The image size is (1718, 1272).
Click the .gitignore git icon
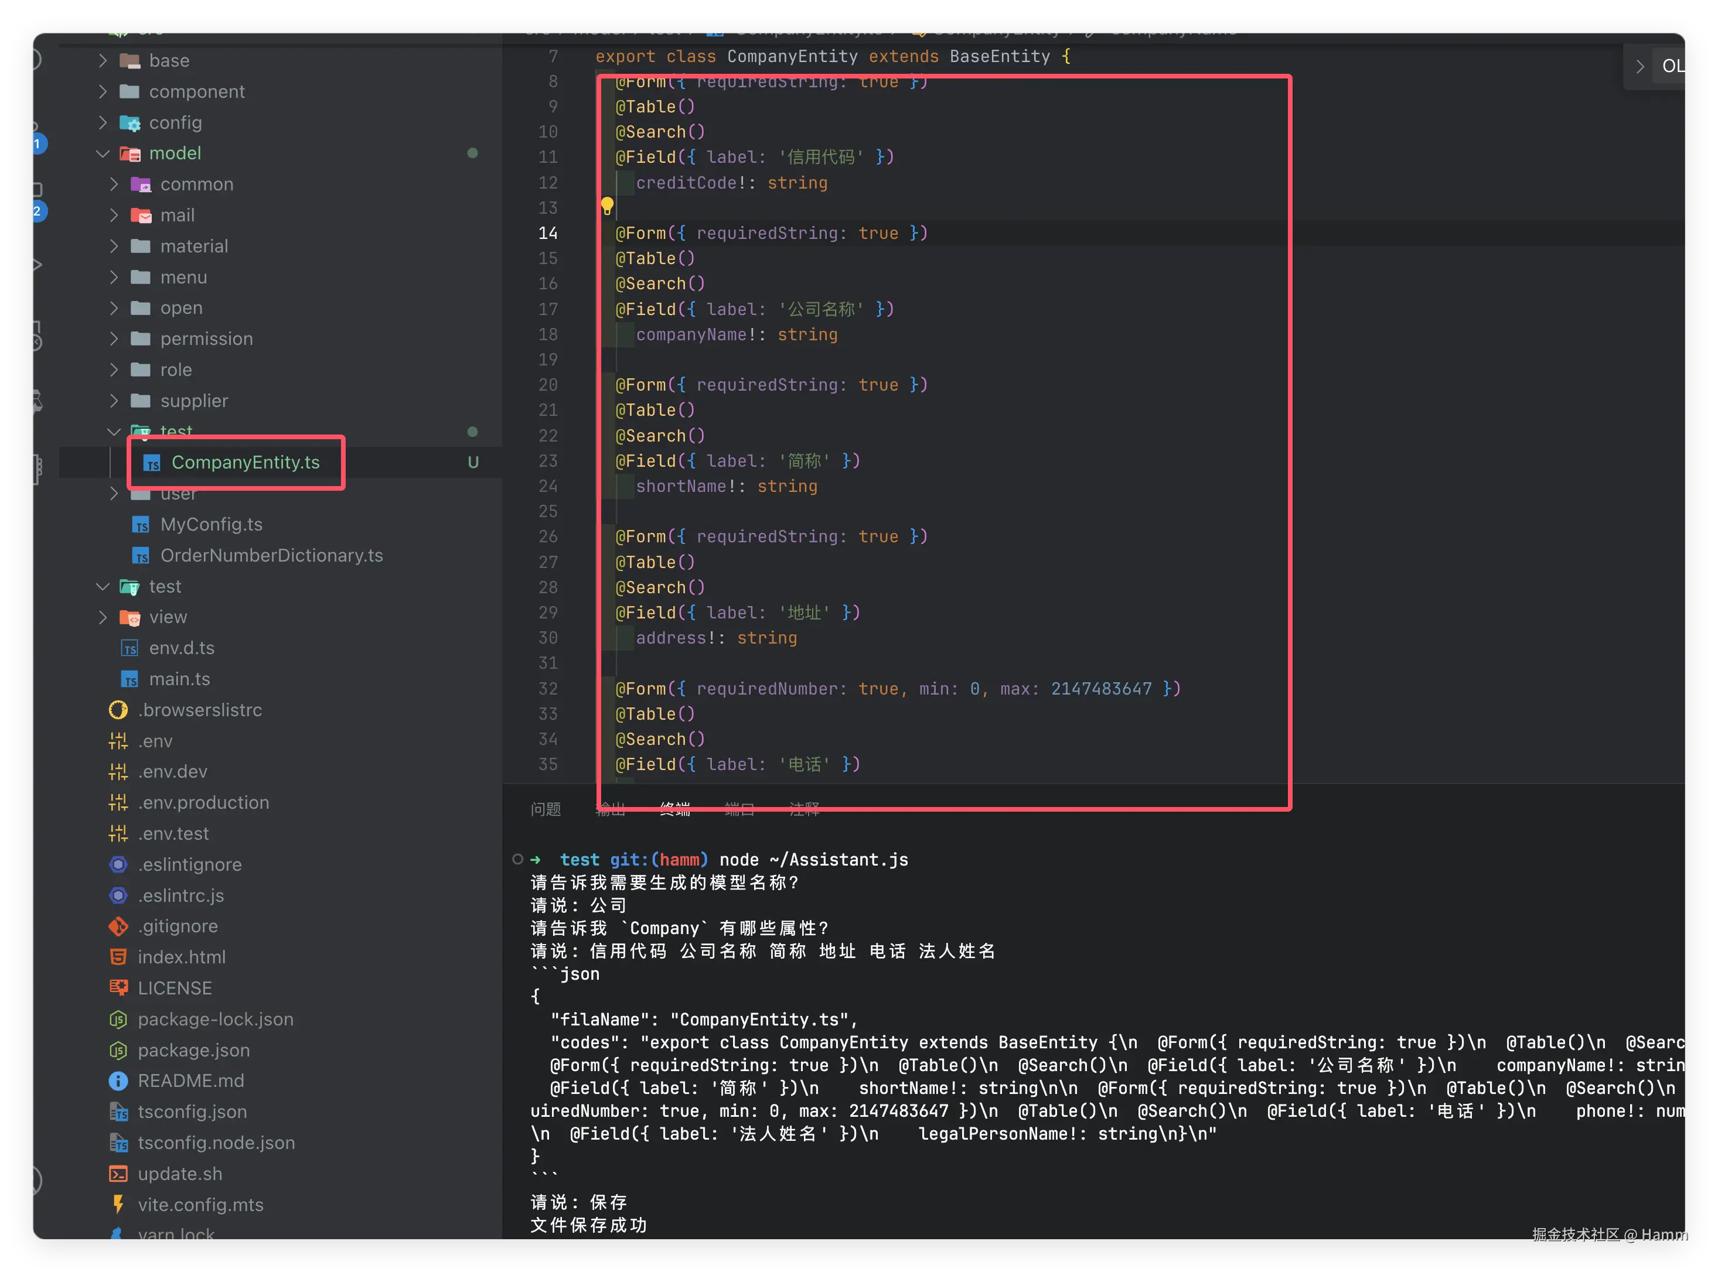pos(118,926)
